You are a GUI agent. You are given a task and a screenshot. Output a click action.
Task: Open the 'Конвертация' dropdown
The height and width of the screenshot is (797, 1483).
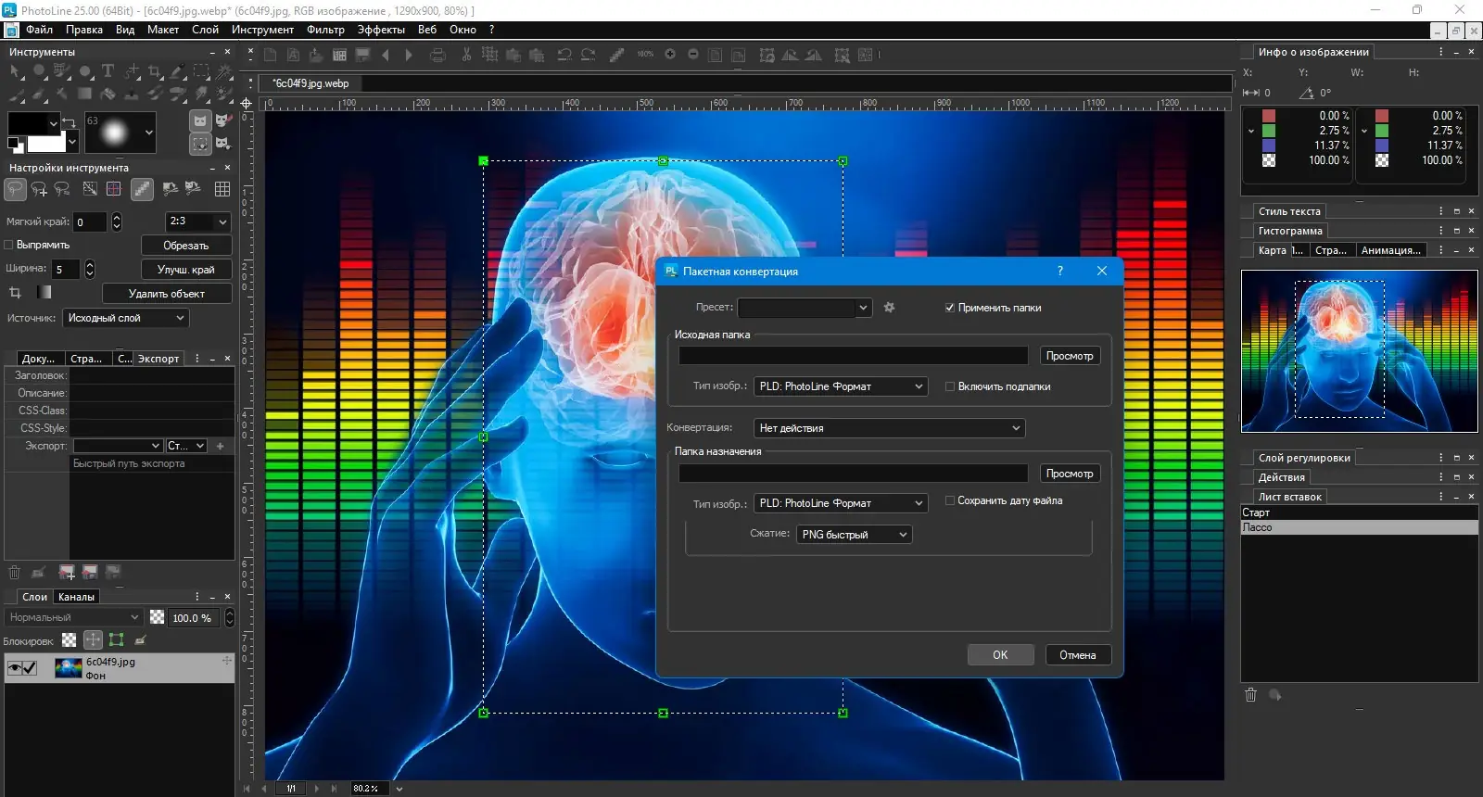click(x=889, y=428)
